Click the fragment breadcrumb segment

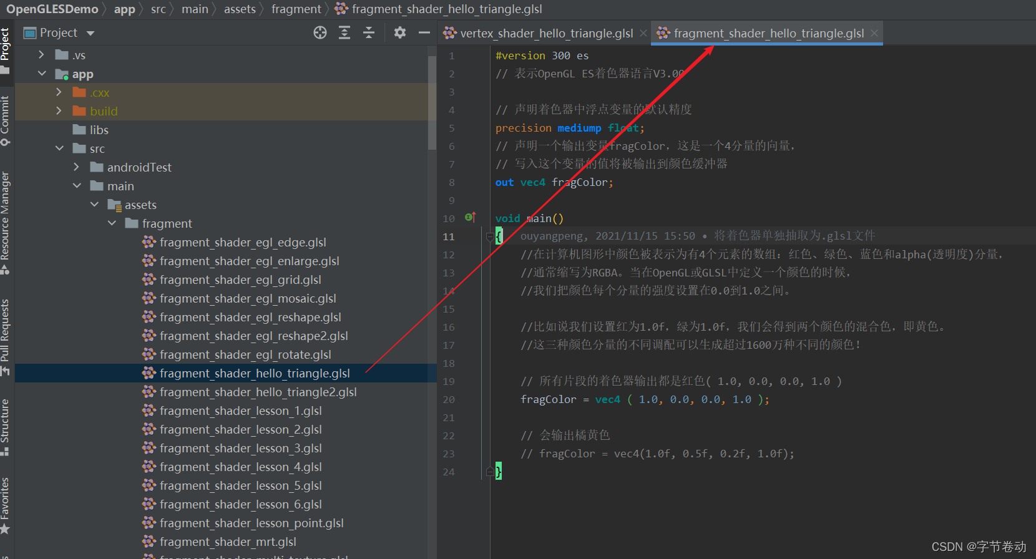(296, 9)
